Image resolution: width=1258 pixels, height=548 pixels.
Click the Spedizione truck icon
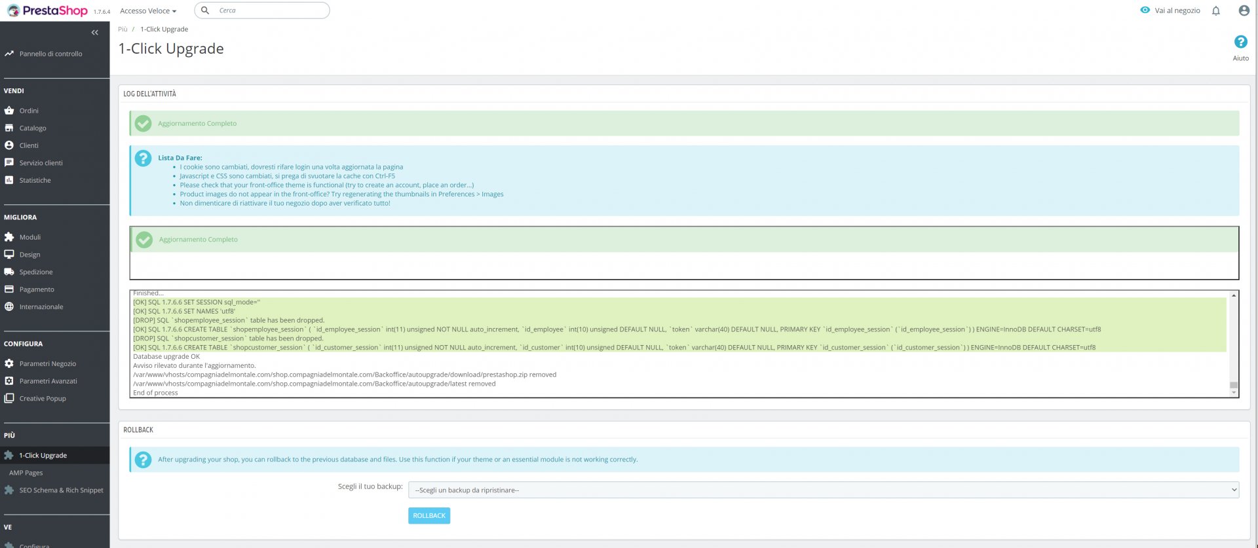pos(9,272)
